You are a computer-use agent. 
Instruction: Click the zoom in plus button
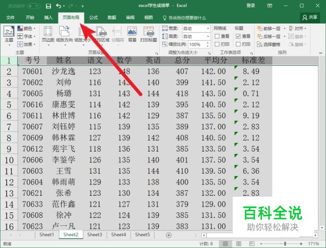point(301,244)
